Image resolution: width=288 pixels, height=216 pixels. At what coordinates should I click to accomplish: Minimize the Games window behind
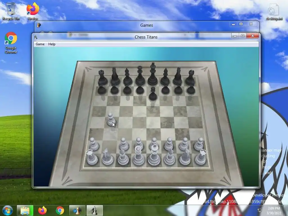pos(233,24)
